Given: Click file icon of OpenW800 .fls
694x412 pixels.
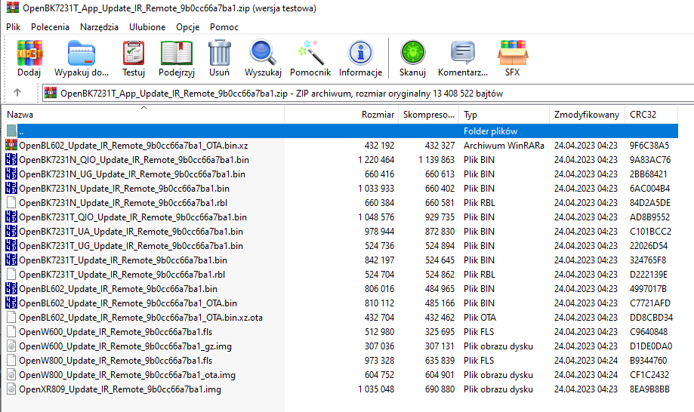Looking at the screenshot, I should pyautogui.click(x=11, y=361).
